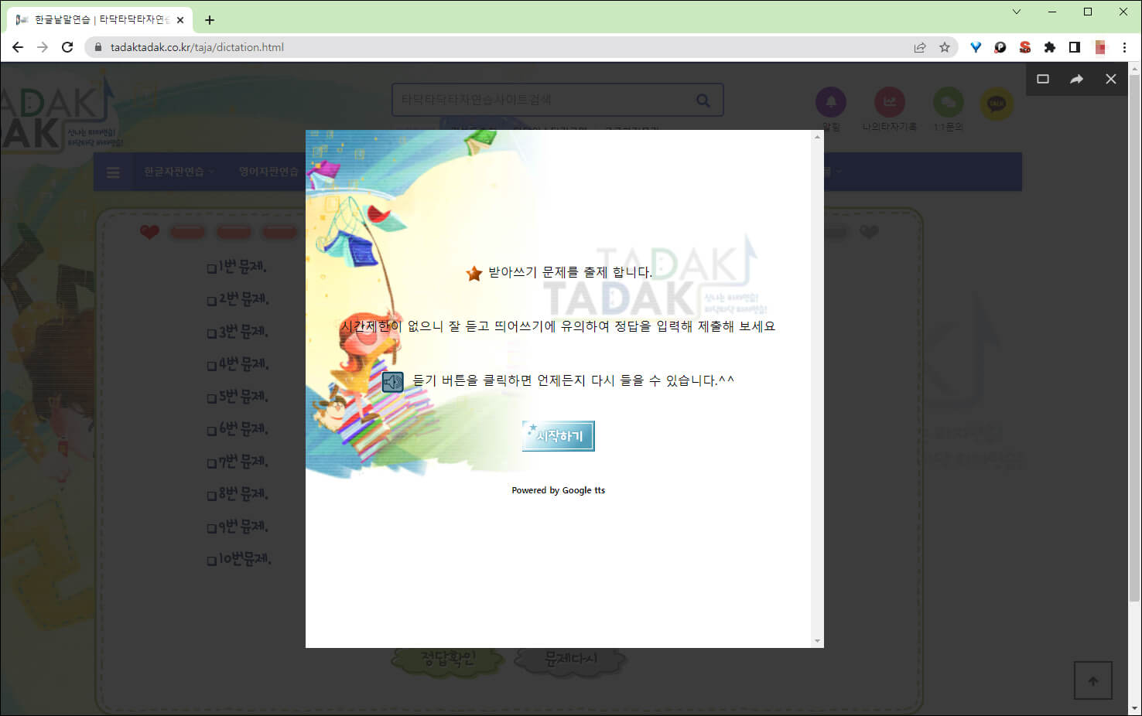
Task: Click inside the site search input field
Action: pyautogui.click(x=542, y=100)
